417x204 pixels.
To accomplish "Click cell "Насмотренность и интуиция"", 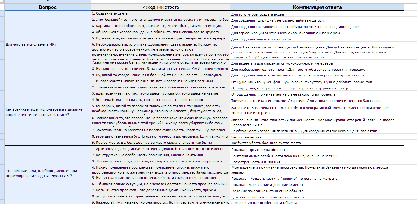I will [317, 162].
